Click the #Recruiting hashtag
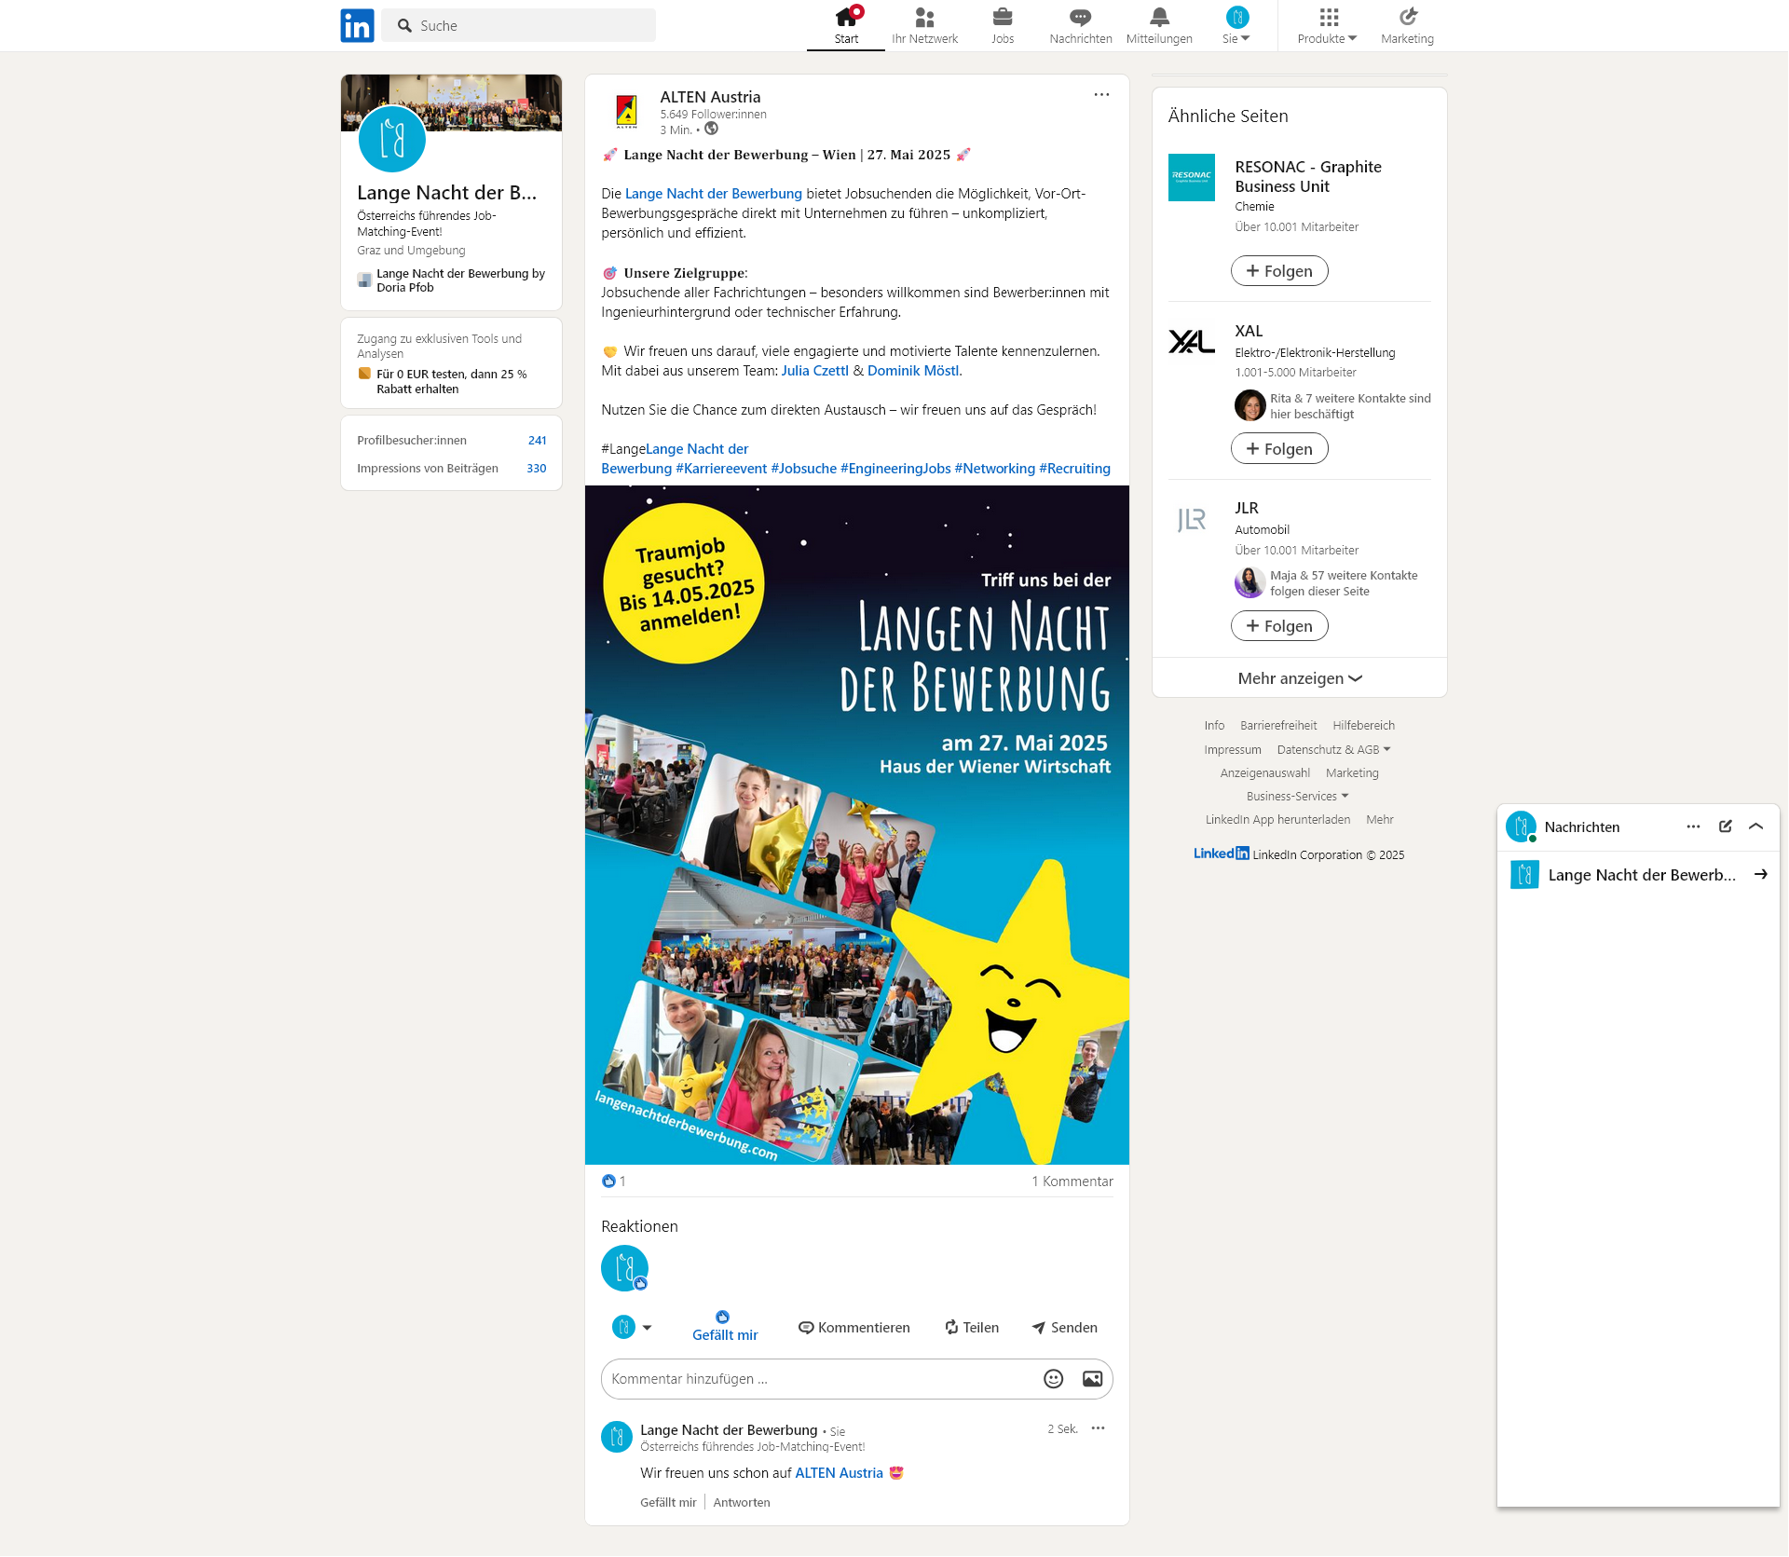Image resolution: width=1789 pixels, height=1557 pixels. [x=1074, y=469]
